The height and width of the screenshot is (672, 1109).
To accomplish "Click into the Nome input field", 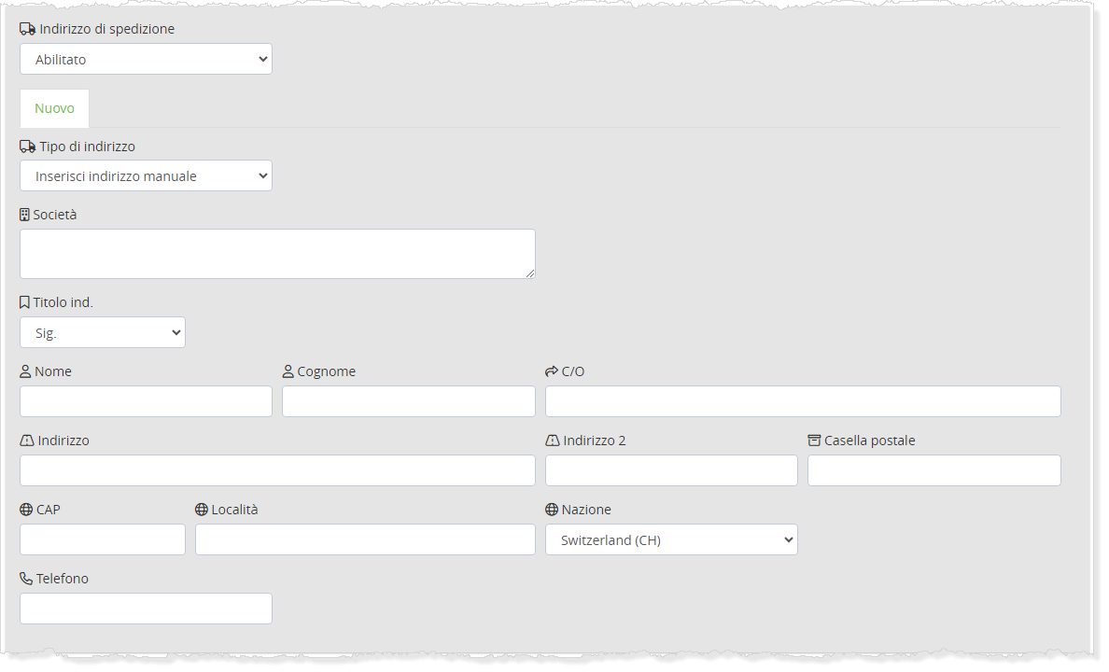I will [146, 401].
